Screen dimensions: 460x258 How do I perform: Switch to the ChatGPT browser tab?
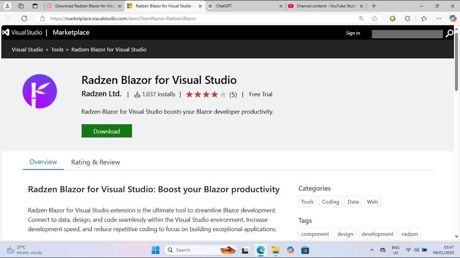coord(245,6)
